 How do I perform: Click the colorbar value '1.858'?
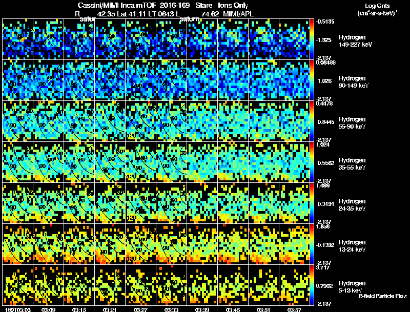[x=323, y=226]
